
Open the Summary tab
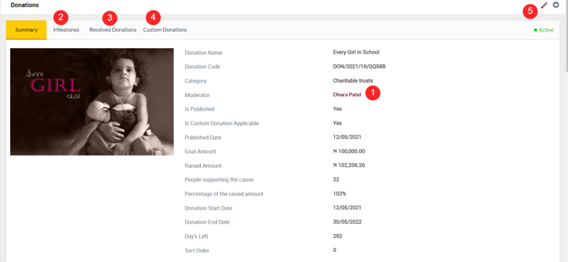click(x=27, y=30)
